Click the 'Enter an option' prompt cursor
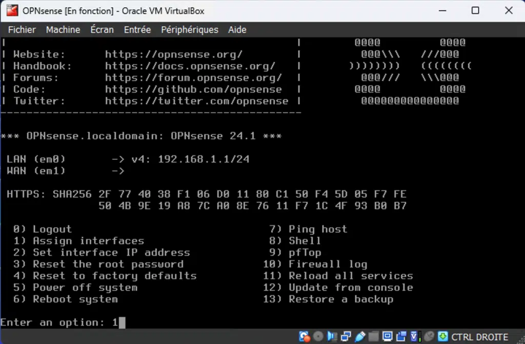The height and width of the screenshot is (344, 525). click(122, 322)
